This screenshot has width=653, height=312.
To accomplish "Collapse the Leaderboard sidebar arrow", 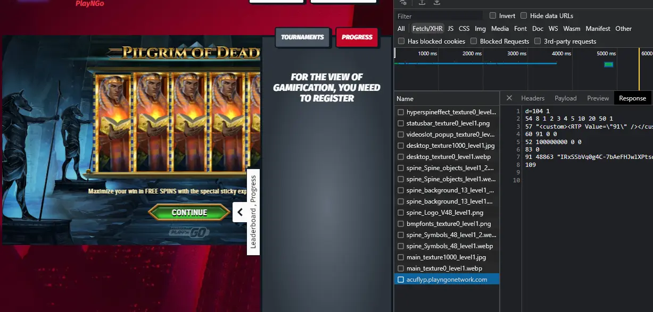I will coord(240,212).
